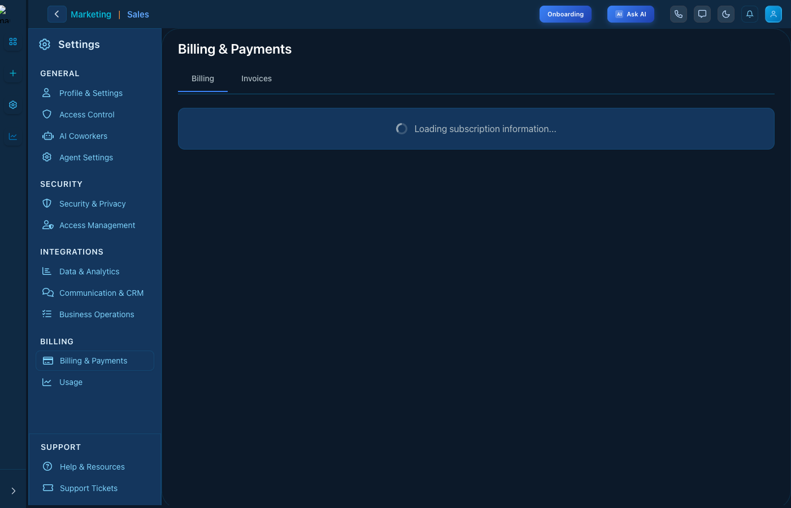
Task: Click the Profile & Settings person icon
Action: pyautogui.click(x=47, y=93)
